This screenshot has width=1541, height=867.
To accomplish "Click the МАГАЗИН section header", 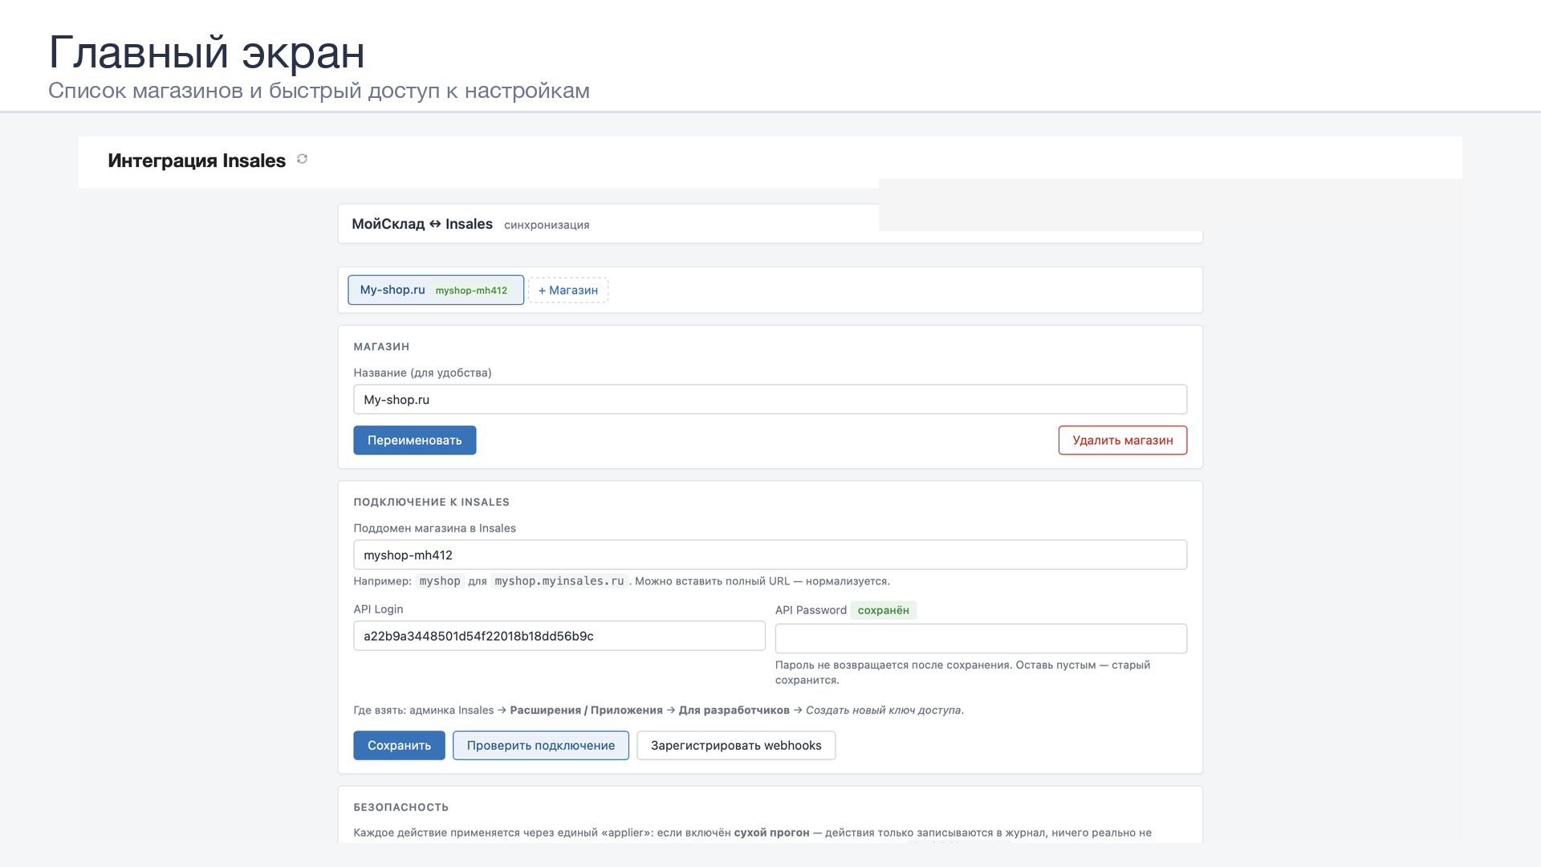I will pyautogui.click(x=382, y=347).
